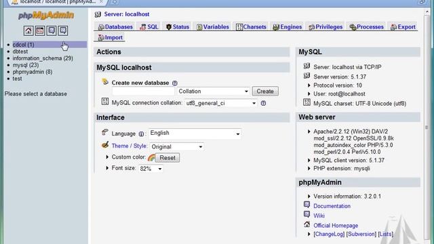Open phpMyAdmin documentation icon in sidebar

tap(52, 30)
